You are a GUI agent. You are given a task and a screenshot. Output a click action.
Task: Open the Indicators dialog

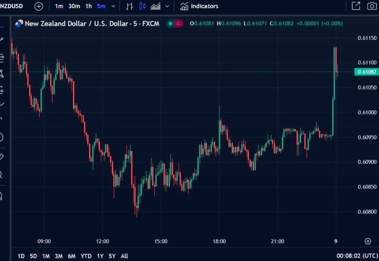coord(199,6)
